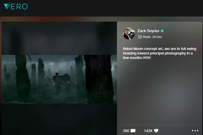
Task: Open the Rebel Moon concept art image
Action: pos(59,79)
